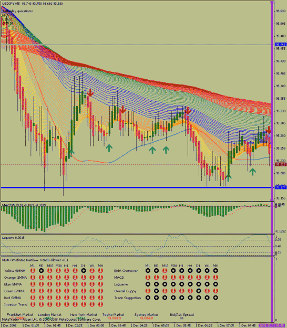Click the Trade Suggestion M1 black ring
The image size is (287, 328).
tap(148, 298)
